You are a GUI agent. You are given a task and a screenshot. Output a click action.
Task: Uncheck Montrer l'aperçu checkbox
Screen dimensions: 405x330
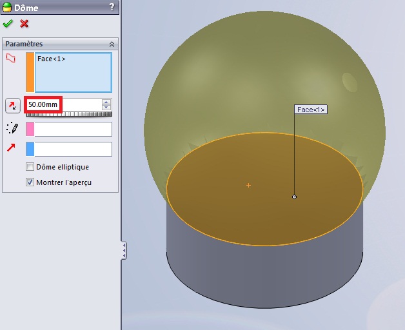30,182
